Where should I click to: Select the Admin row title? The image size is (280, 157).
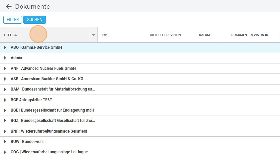tap(16, 58)
